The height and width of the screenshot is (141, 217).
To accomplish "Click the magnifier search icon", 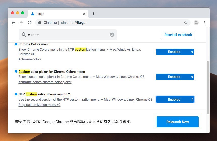I will (24, 35).
